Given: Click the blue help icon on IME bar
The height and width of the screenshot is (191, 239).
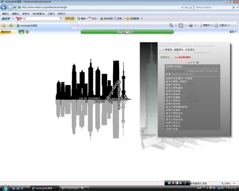Looking at the screenshot, I should [185, 183].
